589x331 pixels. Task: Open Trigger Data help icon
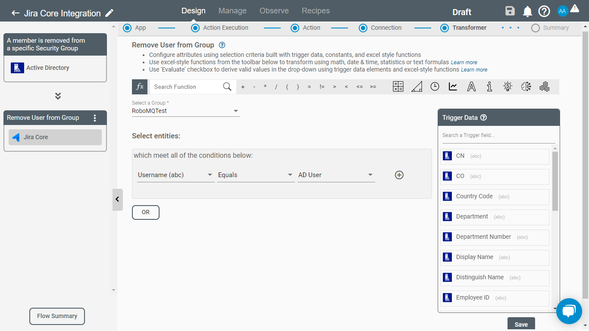[483, 118]
